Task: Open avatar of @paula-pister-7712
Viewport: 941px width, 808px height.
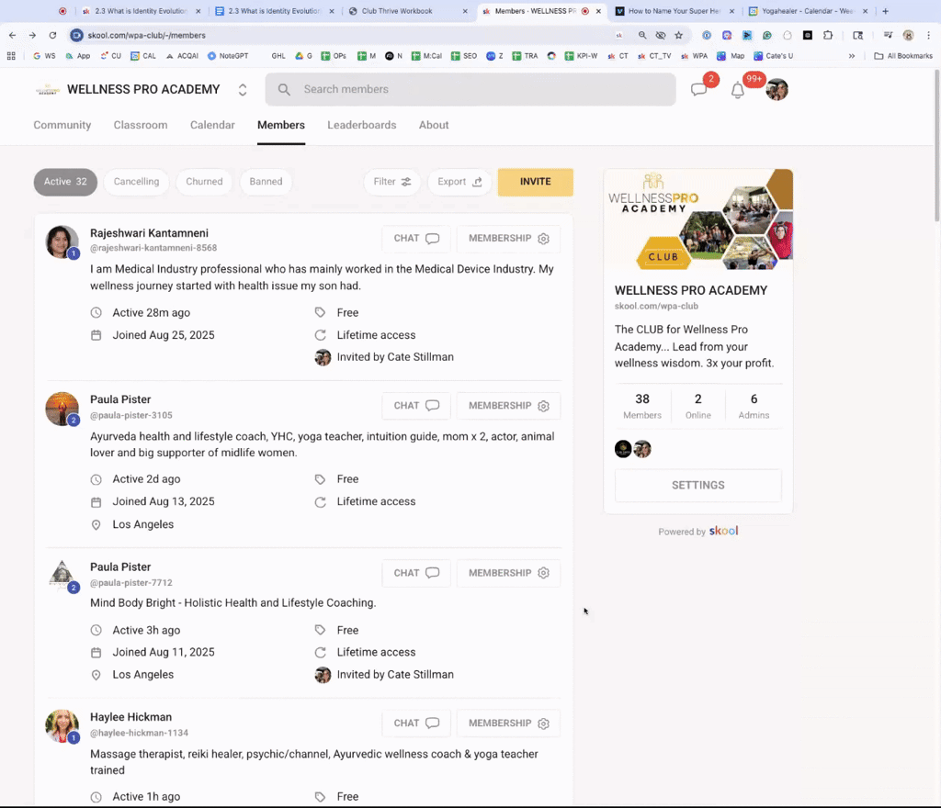Action: tap(62, 576)
